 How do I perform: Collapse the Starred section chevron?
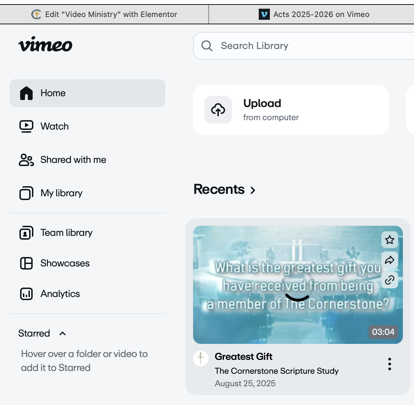pyautogui.click(x=63, y=333)
